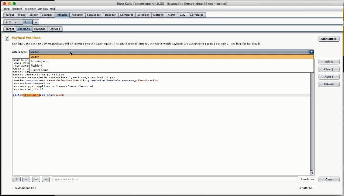Switch to the main Target tab

click(x=10, y=15)
